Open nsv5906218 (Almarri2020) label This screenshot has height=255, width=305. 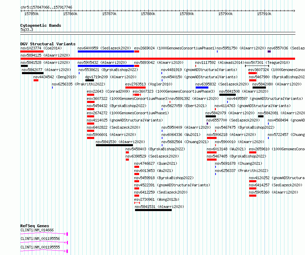pos(231,135)
